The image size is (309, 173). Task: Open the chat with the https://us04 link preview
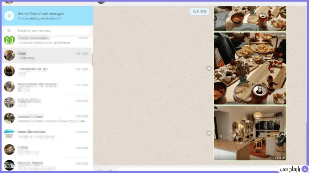(x=47, y=118)
